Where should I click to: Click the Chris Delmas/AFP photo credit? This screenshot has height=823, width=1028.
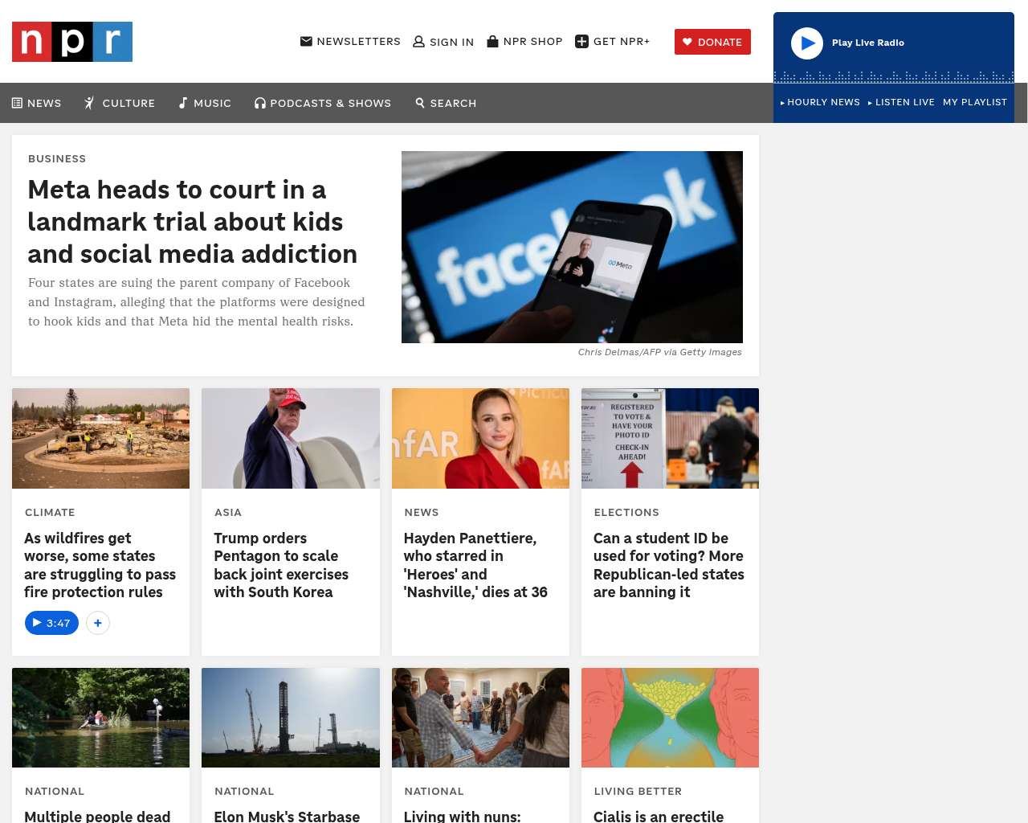(660, 352)
